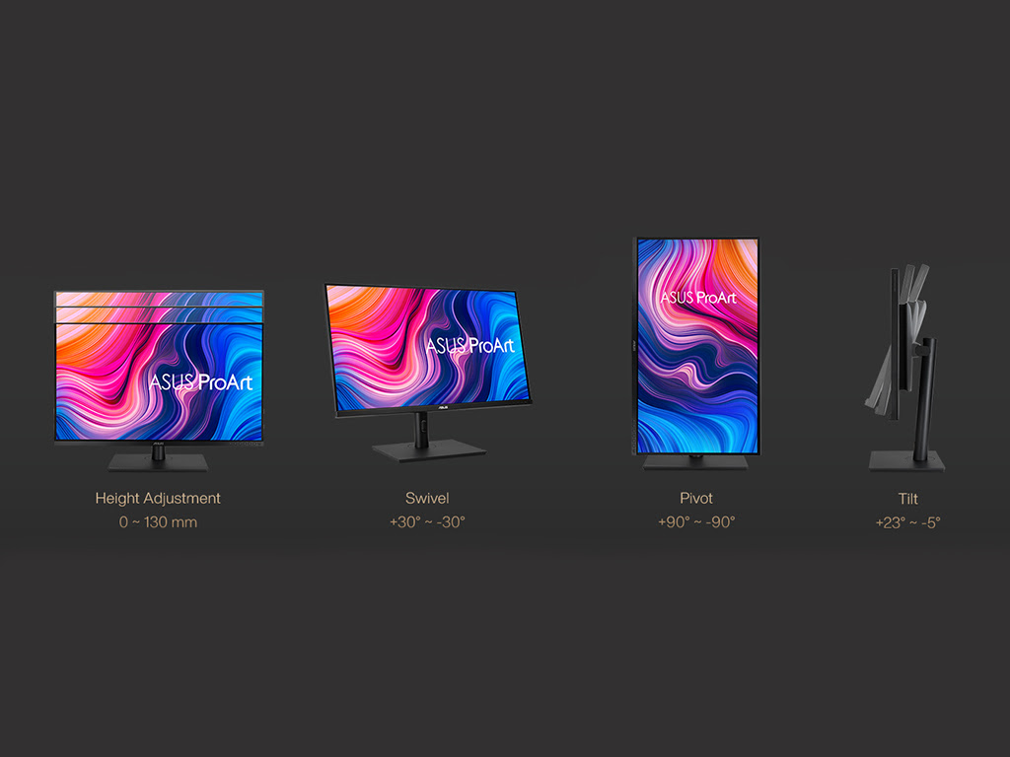Click the "Height Adjustment" label
This screenshot has width=1010, height=757.
[158, 499]
